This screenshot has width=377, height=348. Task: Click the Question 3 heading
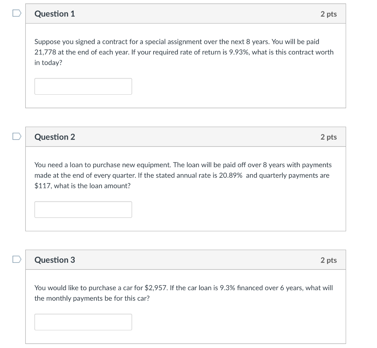click(x=54, y=260)
